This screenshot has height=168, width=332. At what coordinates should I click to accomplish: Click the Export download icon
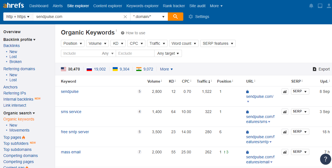point(314,69)
